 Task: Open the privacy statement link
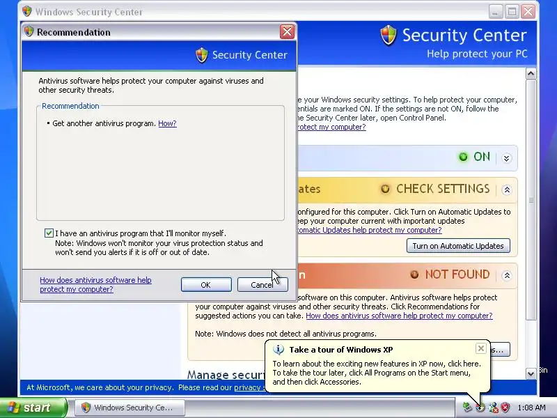[250, 387]
